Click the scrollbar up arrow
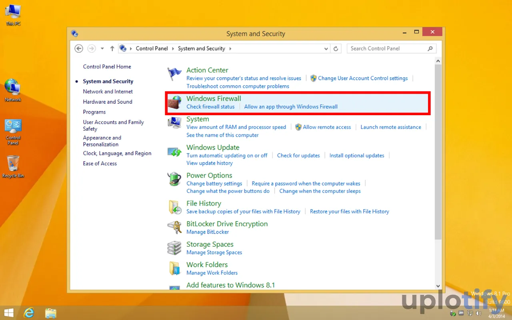The width and height of the screenshot is (512, 320). (x=438, y=61)
